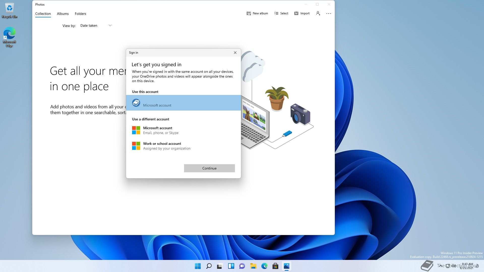Click the account sign-in person icon
Viewport: 484px width, 272px height.
click(x=318, y=13)
